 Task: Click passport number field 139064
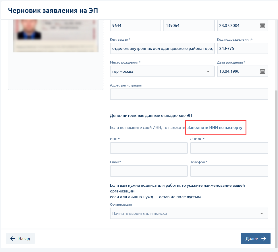(189, 25)
